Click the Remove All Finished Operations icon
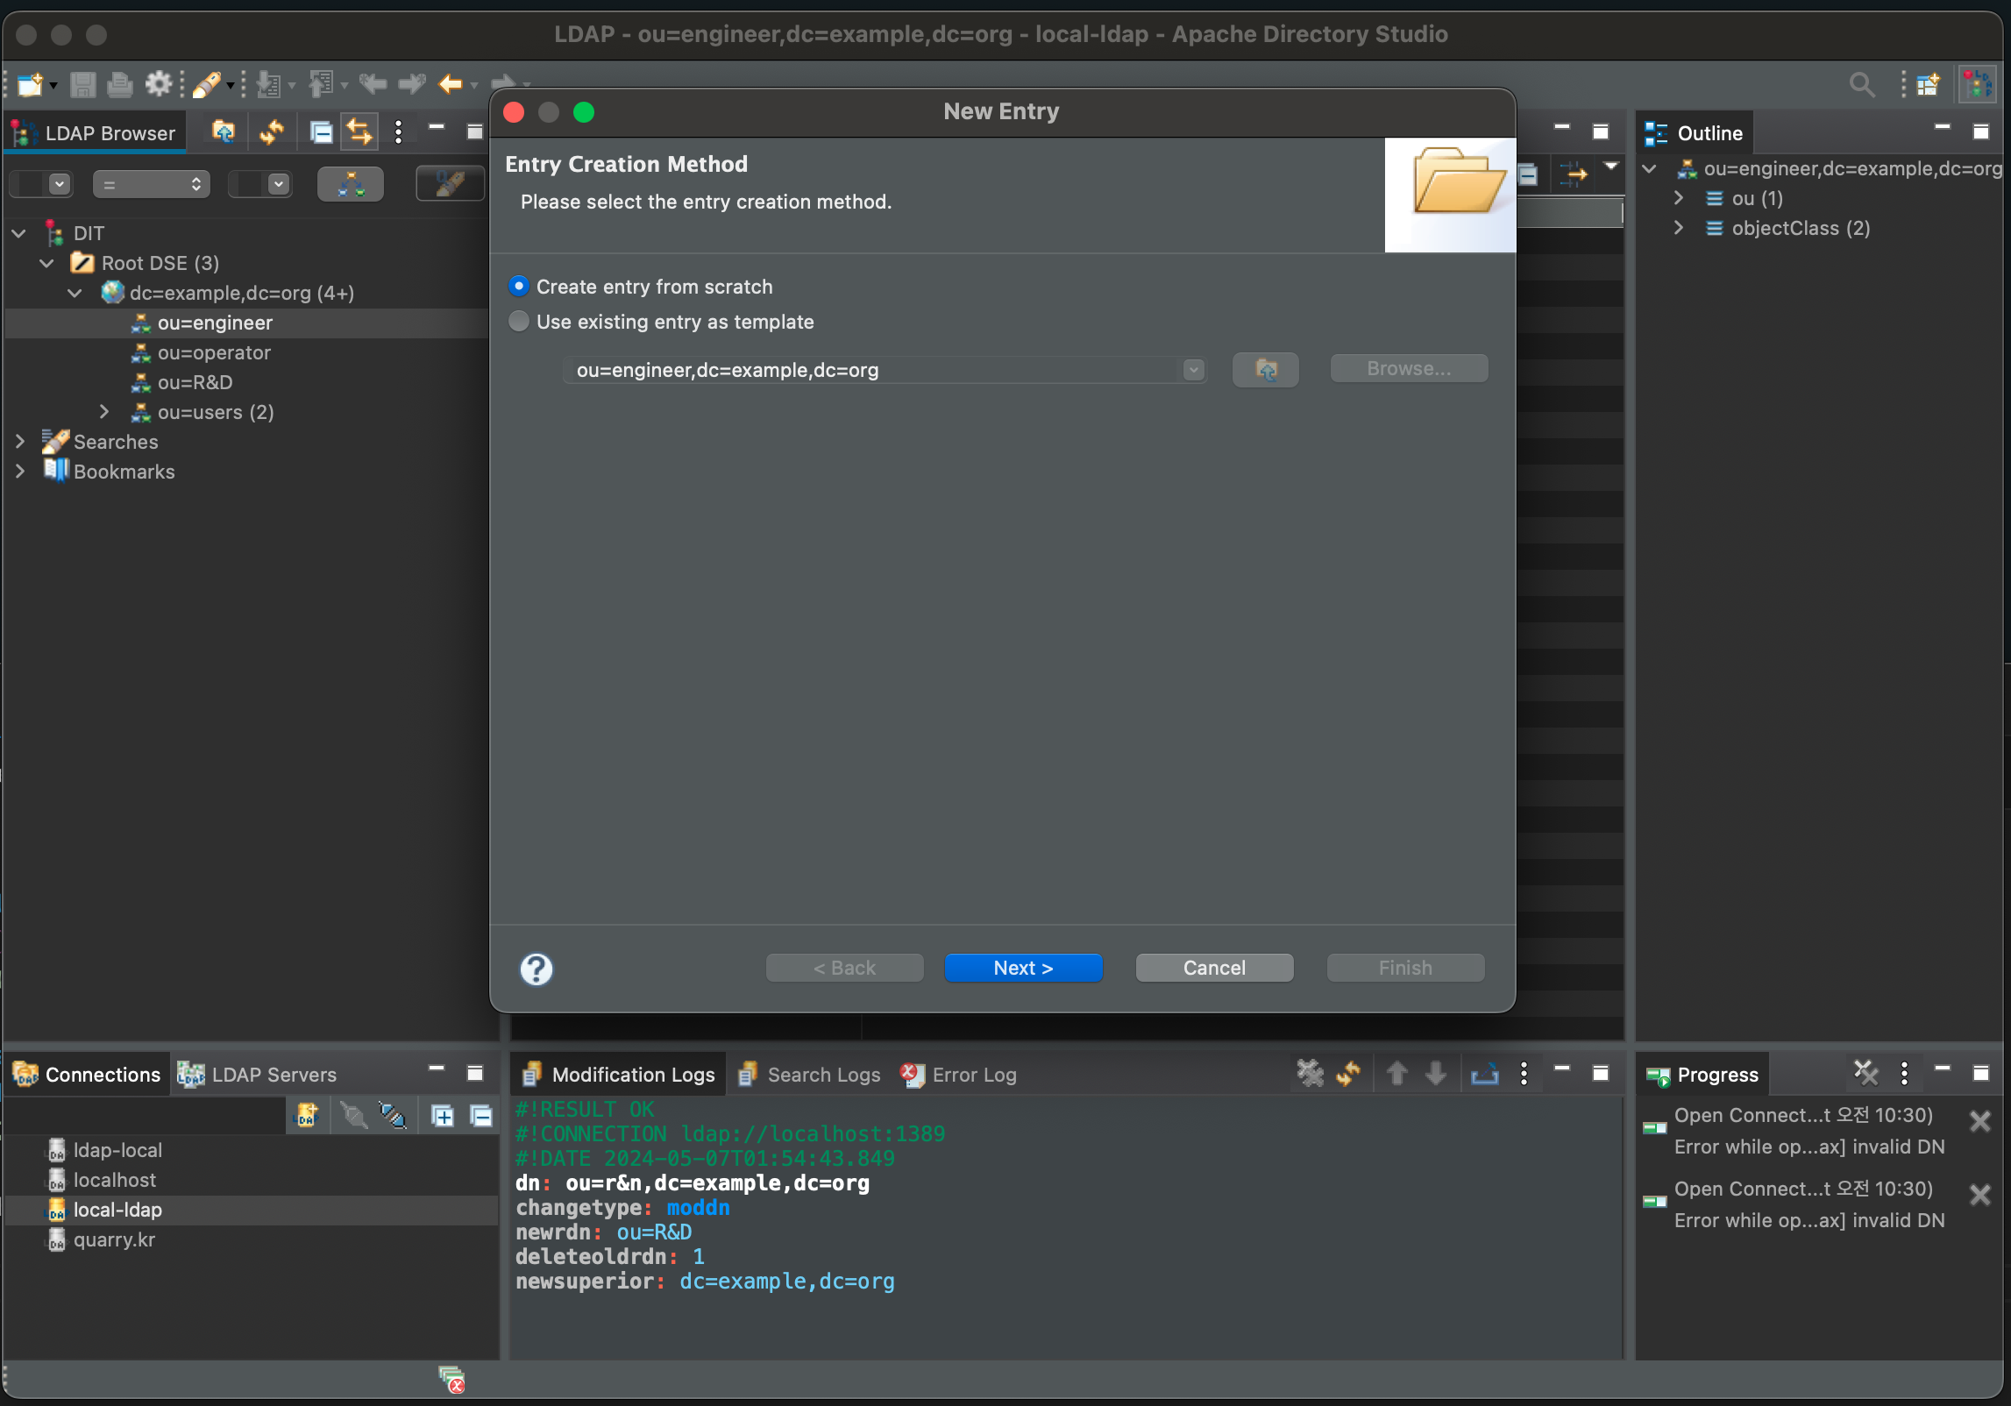Screen dimensions: 2011x1406 1865,1073
